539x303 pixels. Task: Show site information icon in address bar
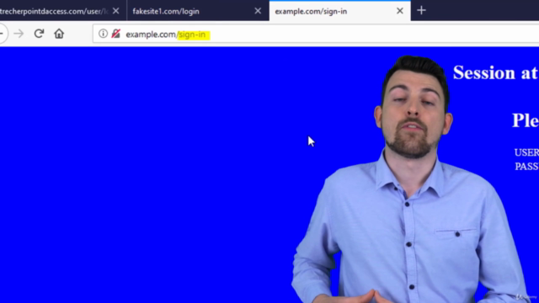pyautogui.click(x=103, y=34)
